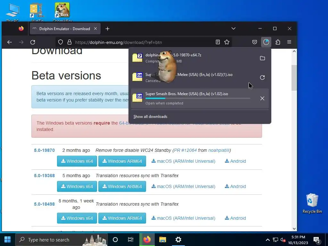Click page scrollbar up arrow

click(x=294, y=52)
